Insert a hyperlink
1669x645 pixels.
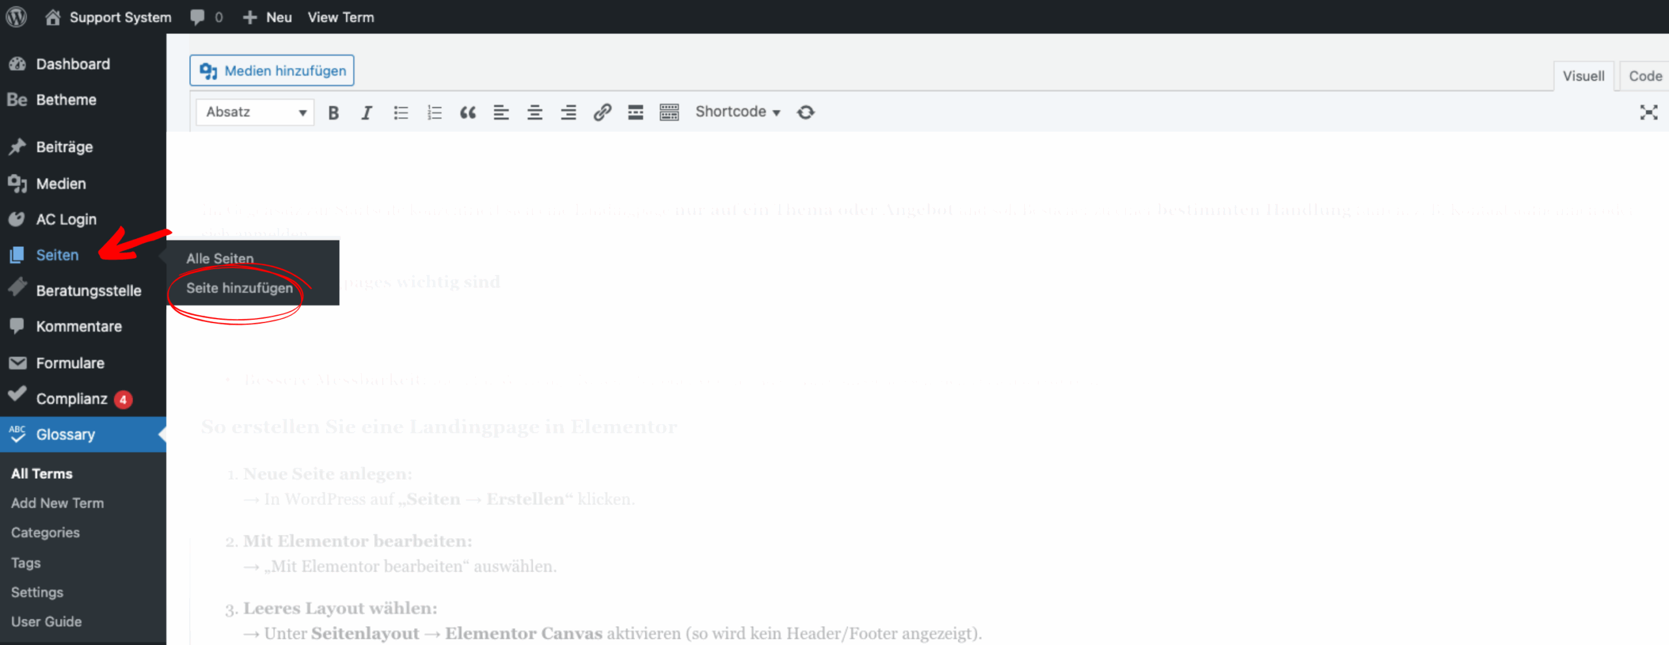[602, 111]
